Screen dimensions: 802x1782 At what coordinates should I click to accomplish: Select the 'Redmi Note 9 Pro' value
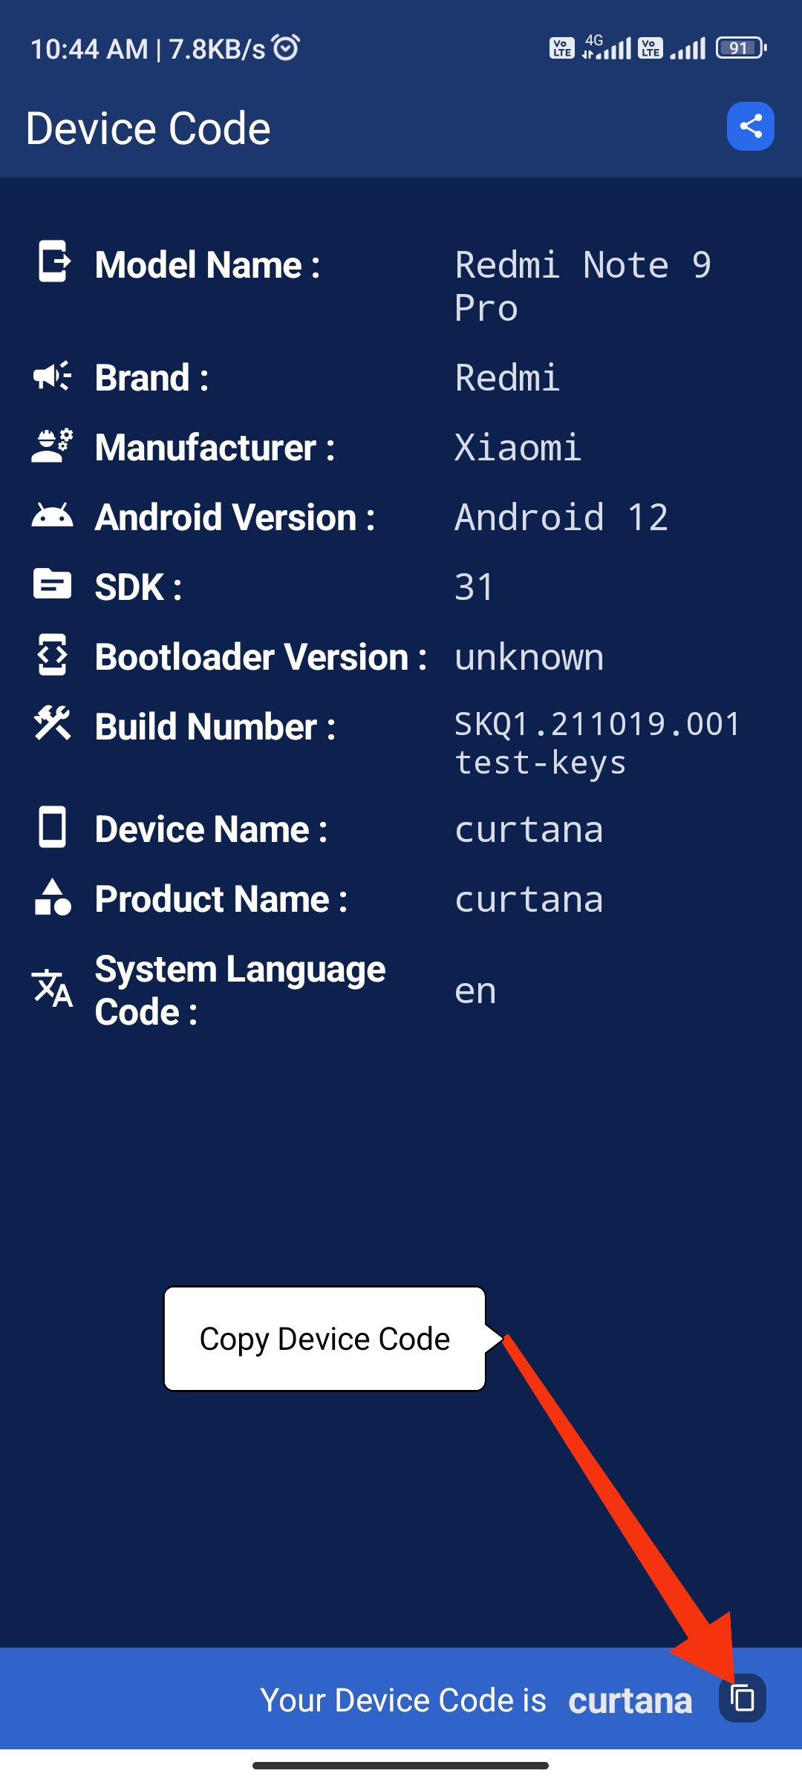pyautogui.click(x=583, y=286)
